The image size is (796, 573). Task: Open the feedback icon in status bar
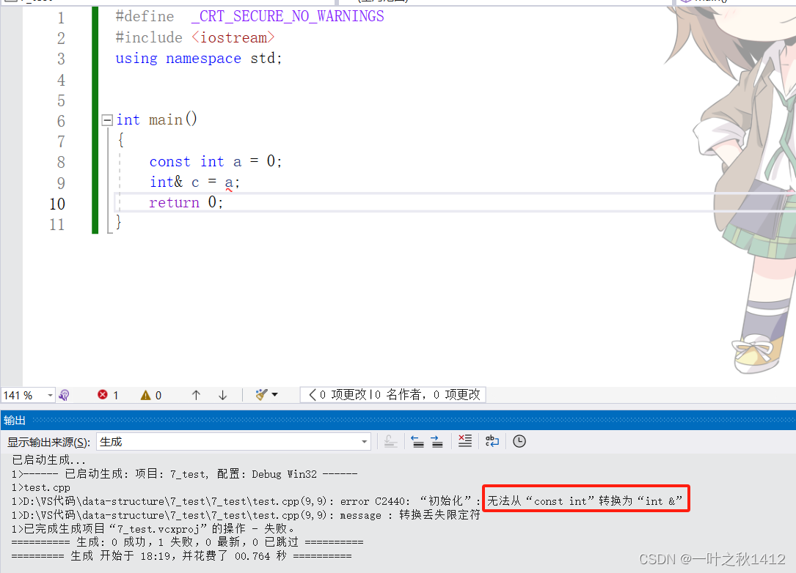coord(65,395)
